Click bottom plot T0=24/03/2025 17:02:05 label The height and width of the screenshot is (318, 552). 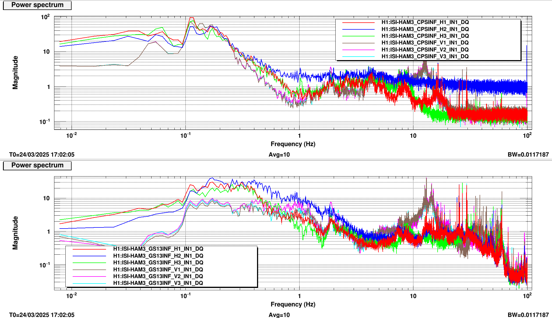coord(42,315)
